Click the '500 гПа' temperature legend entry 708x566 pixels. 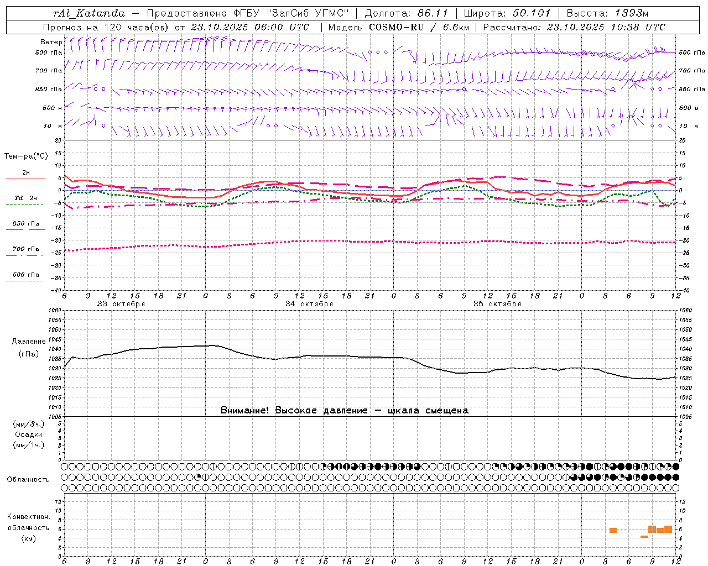(25, 275)
